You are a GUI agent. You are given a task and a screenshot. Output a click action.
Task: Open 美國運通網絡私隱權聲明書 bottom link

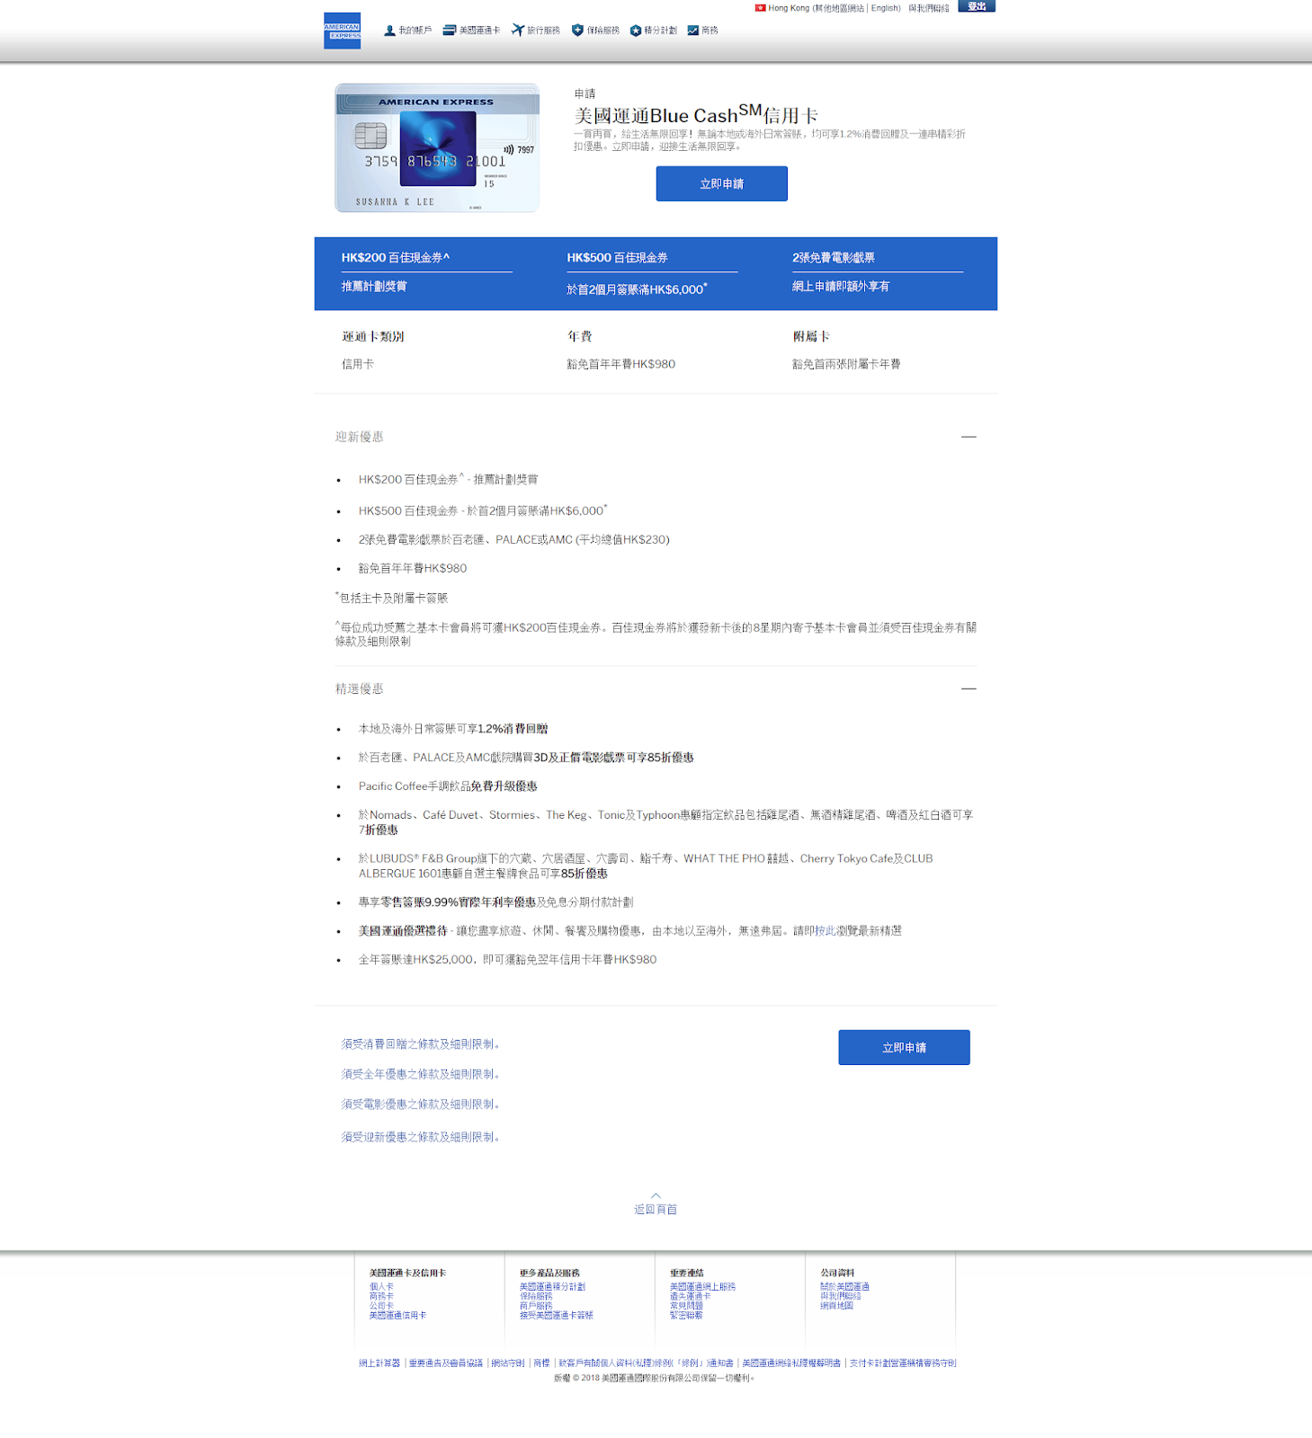pyautogui.click(x=791, y=1363)
